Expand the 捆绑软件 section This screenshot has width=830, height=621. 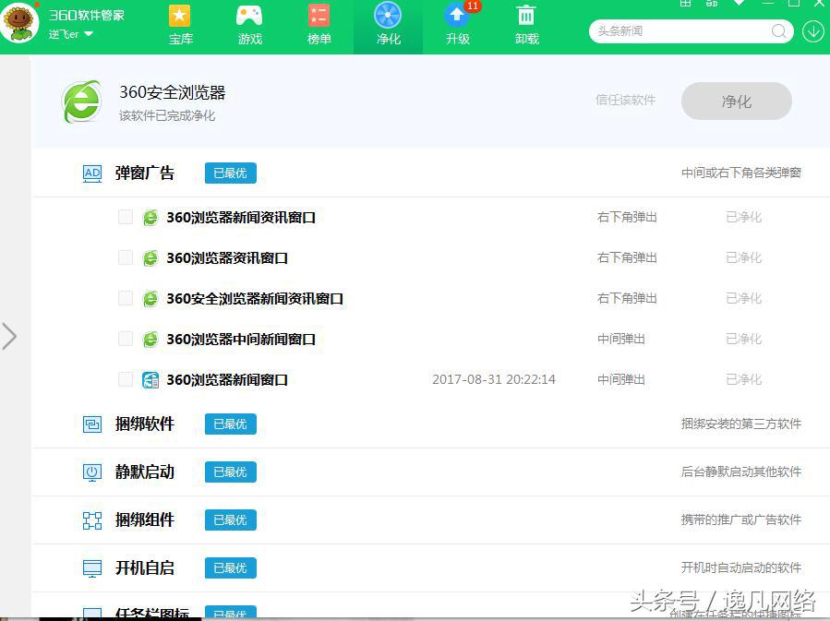click(x=430, y=424)
